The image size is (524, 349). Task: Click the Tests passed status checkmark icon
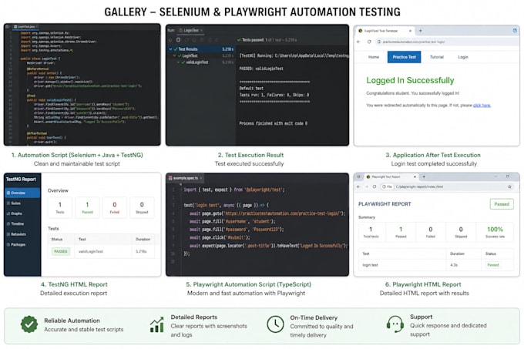(x=239, y=40)
